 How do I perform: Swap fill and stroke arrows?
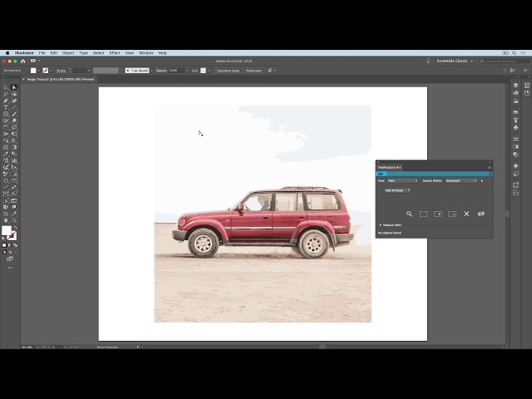coord(15,227)
